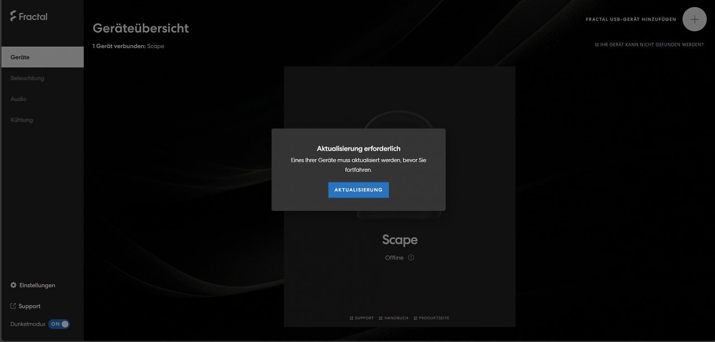Open the PRODUKTSEITE link on Scape card
Image resolution: width=715 pixels, height=342 pixels.
[431, 318]
